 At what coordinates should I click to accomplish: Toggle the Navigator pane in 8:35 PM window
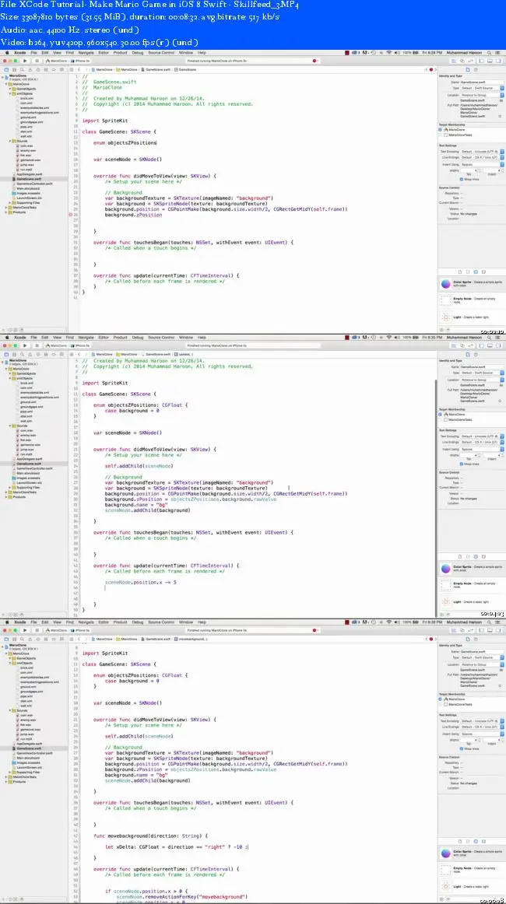click(483, 345)
